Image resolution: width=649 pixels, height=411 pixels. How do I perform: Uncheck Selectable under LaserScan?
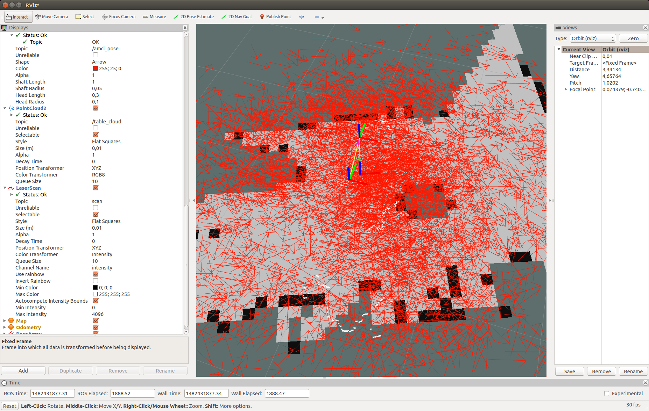click(96, 215)
